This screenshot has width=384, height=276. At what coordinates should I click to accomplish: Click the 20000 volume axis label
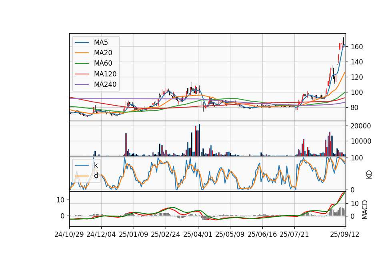[x=361, y=126]
